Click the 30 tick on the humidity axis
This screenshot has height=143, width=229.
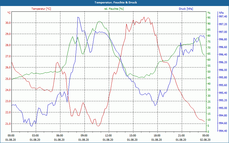[x=209, y=96]
